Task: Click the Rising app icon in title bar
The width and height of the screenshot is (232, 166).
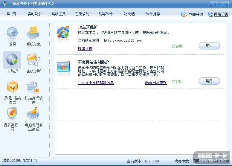Action: [x=5, y=4]
